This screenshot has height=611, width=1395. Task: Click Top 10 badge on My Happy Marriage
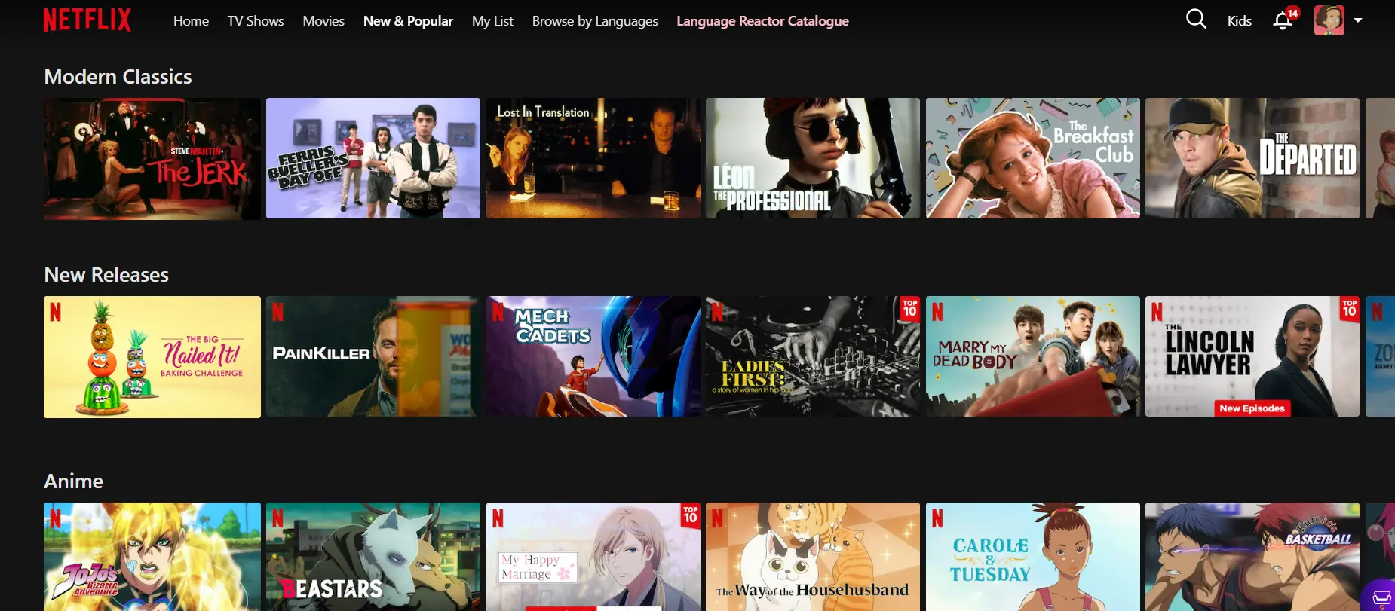(691, 515)
